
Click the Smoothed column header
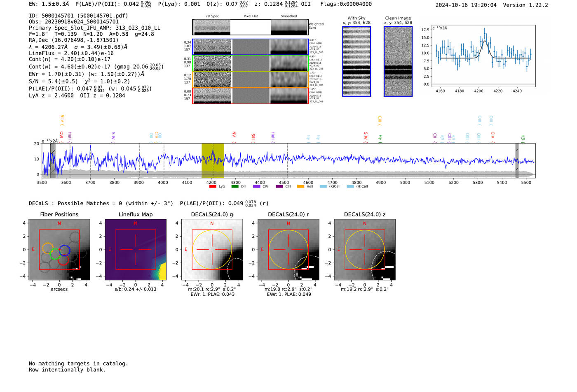click(x=289, y=16)
